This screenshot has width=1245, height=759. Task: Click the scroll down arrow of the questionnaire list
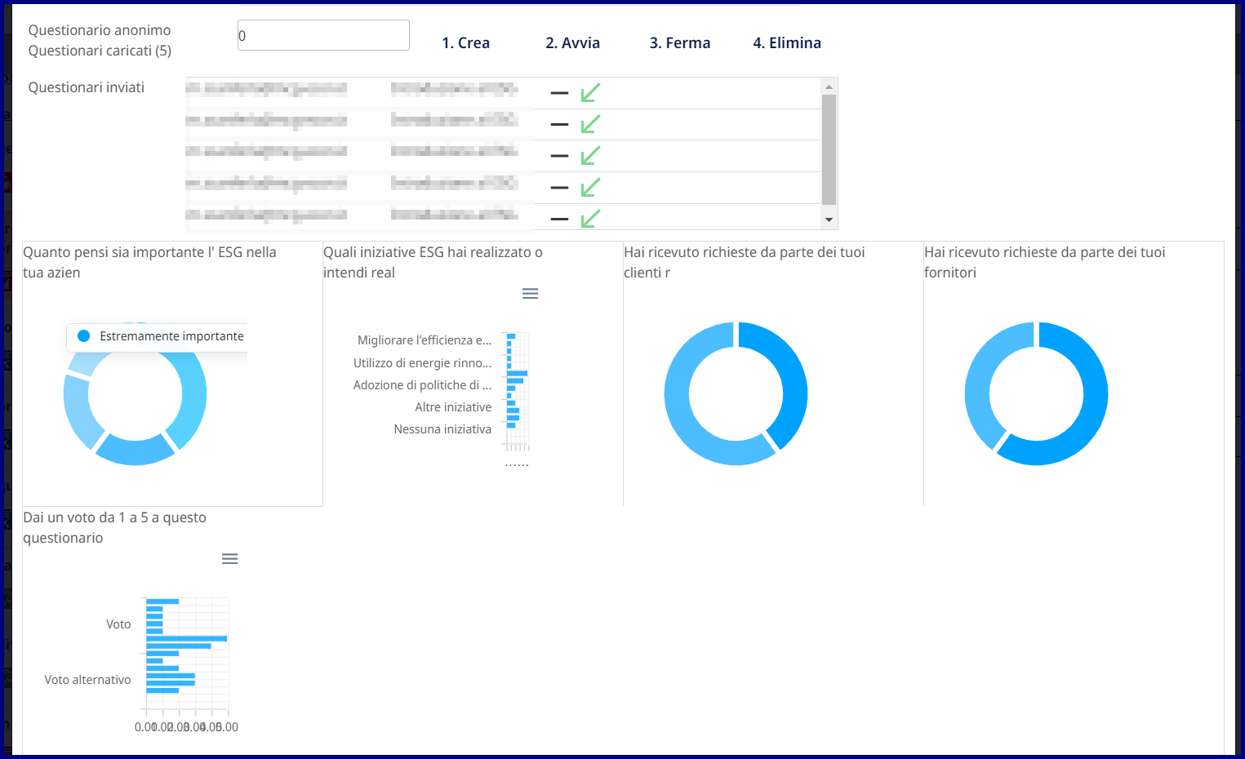(829, 220)
